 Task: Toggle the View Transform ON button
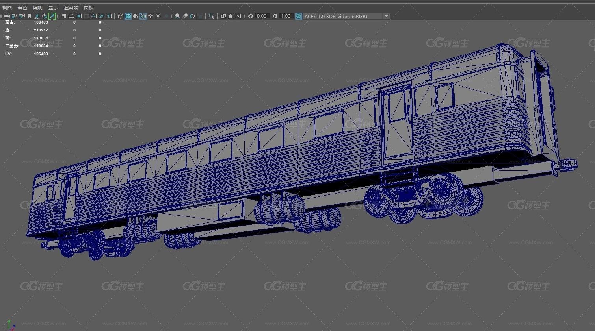[299, 16]
